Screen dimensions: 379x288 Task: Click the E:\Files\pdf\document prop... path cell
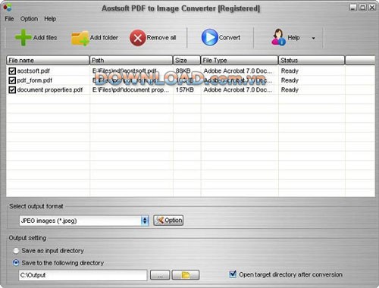130,89
